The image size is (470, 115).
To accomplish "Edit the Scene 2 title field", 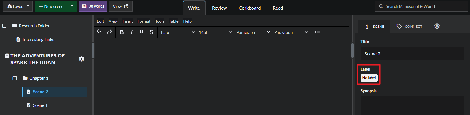I will tap(412, 54).
